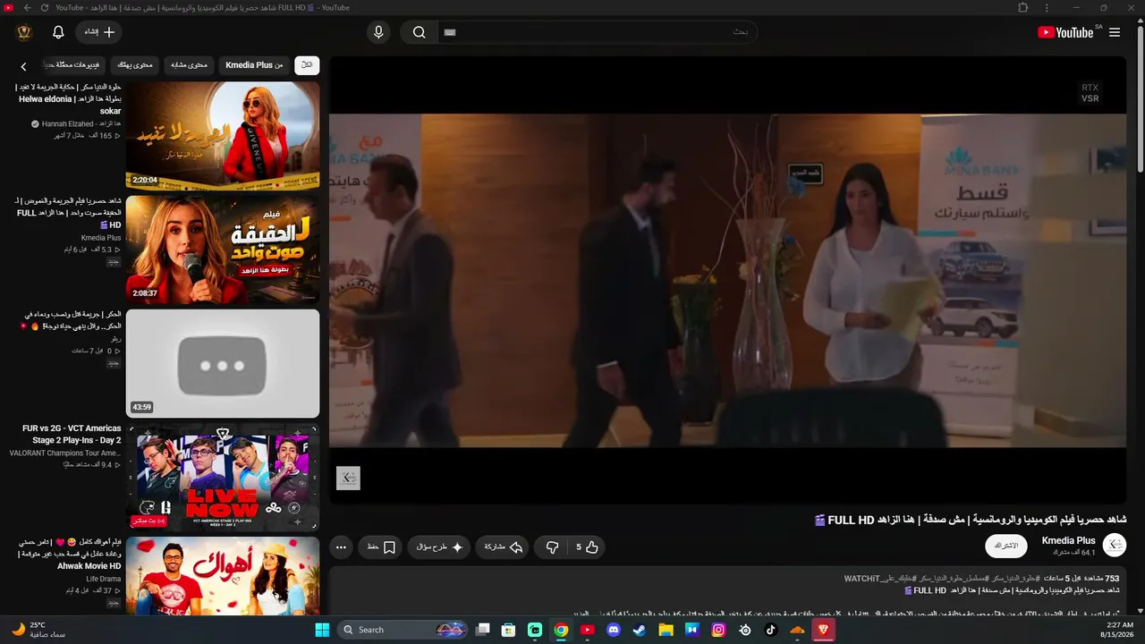This screenshot has width=1145, height=644.
Task: Open Brave browser from the taskbar
Action: [x=823, y=630]
